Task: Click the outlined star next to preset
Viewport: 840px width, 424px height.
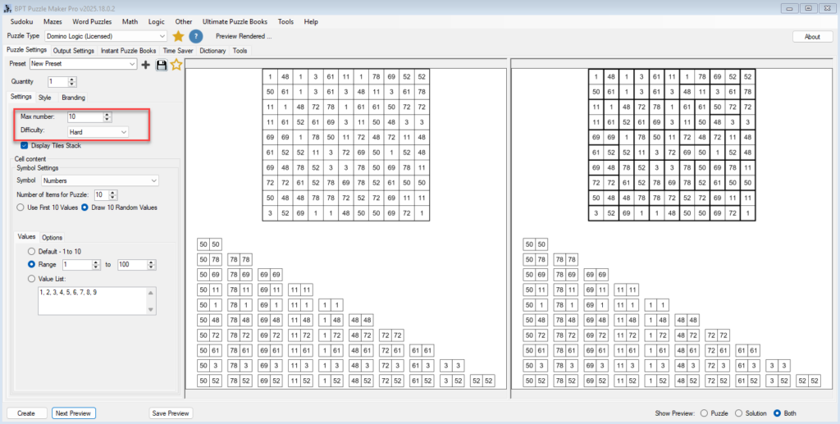Action: [176, 65]
